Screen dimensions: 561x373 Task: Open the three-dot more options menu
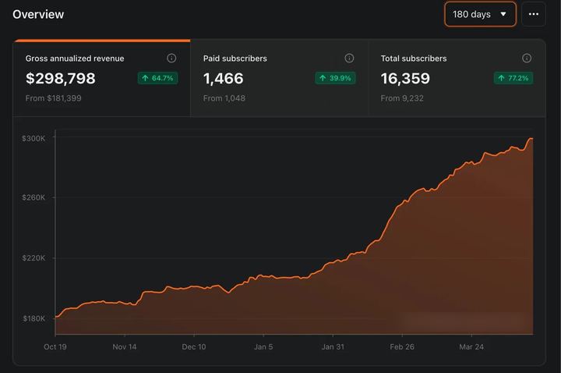point(534,14)
